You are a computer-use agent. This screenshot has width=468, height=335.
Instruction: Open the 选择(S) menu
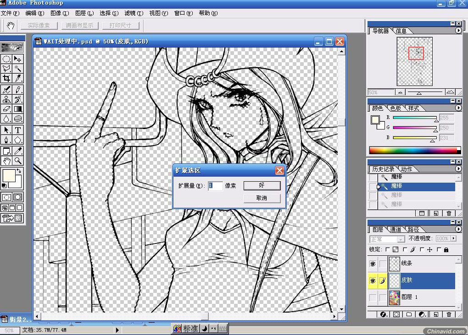[109, 13]
